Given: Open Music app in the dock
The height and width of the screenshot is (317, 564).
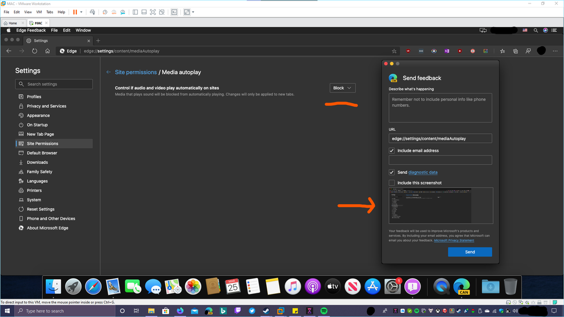Looking at the screenshot, I should (292, 287).
